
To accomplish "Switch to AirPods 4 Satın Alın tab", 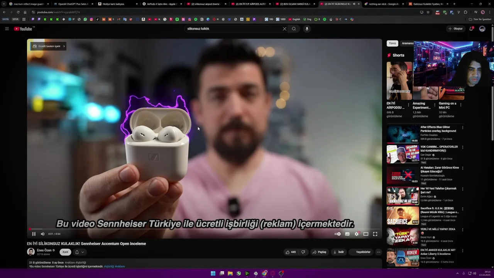I will point(162,4).
